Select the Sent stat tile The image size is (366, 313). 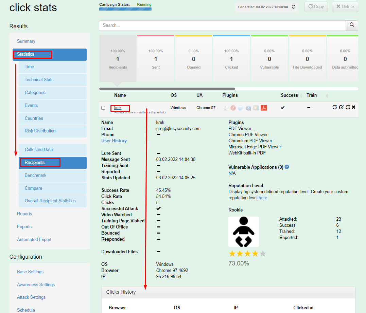click(x=156, y=59)
